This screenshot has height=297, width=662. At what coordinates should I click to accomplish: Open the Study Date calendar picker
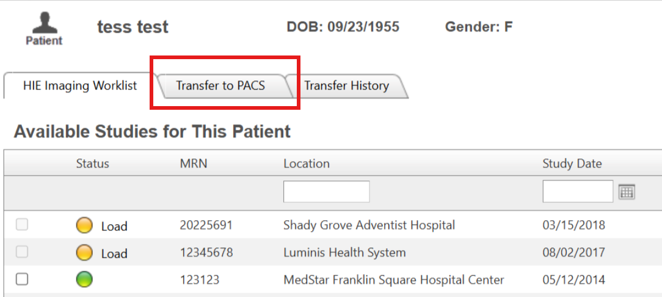click(627, 192)
